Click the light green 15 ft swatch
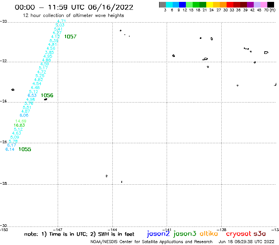 point(189,5)
